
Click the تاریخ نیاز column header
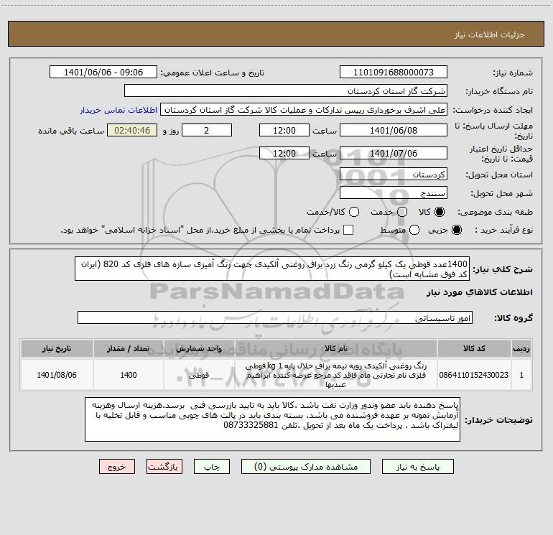(57, 348)
